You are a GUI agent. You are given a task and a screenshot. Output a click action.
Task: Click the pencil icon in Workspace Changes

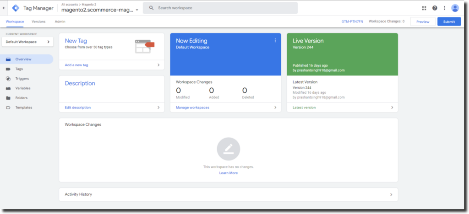pyautogui.click(x=228, y=149)
